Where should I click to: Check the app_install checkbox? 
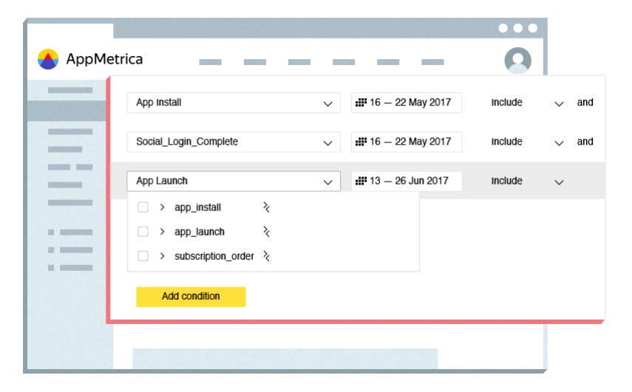tap(143, 207)
